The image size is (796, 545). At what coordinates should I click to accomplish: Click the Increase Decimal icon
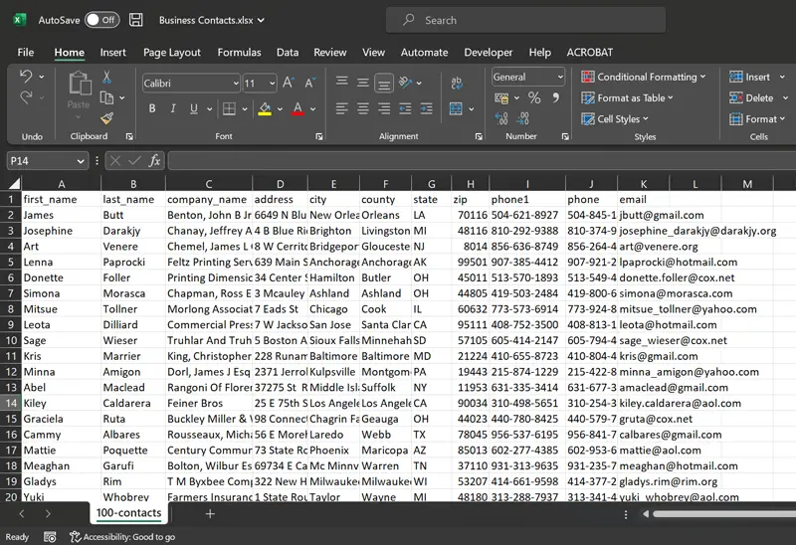point(500,119)
